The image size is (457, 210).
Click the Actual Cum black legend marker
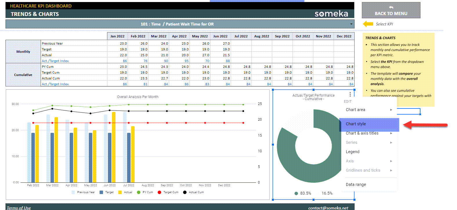[x=185, y=192]
